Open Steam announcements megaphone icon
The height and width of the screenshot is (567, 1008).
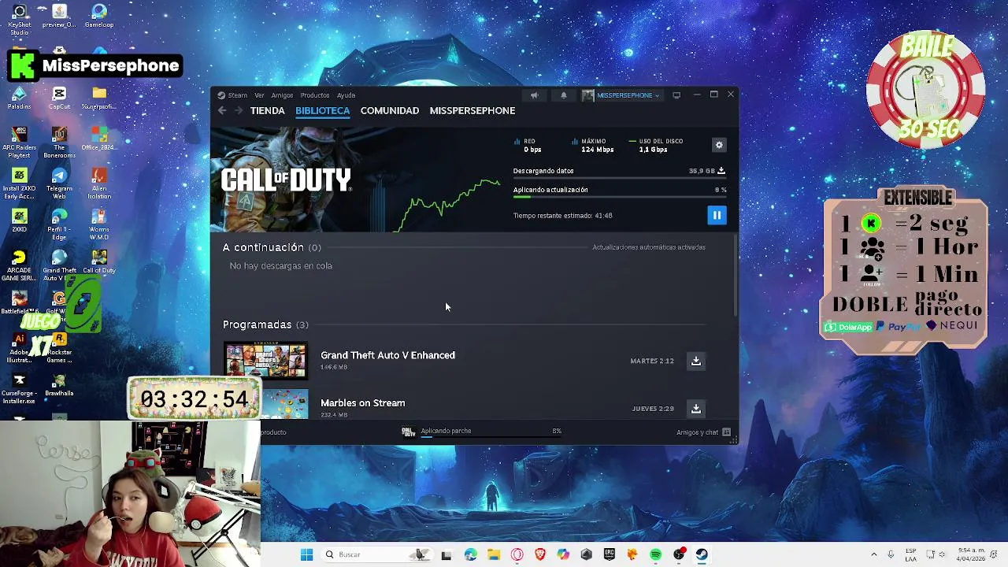point(535,95)
